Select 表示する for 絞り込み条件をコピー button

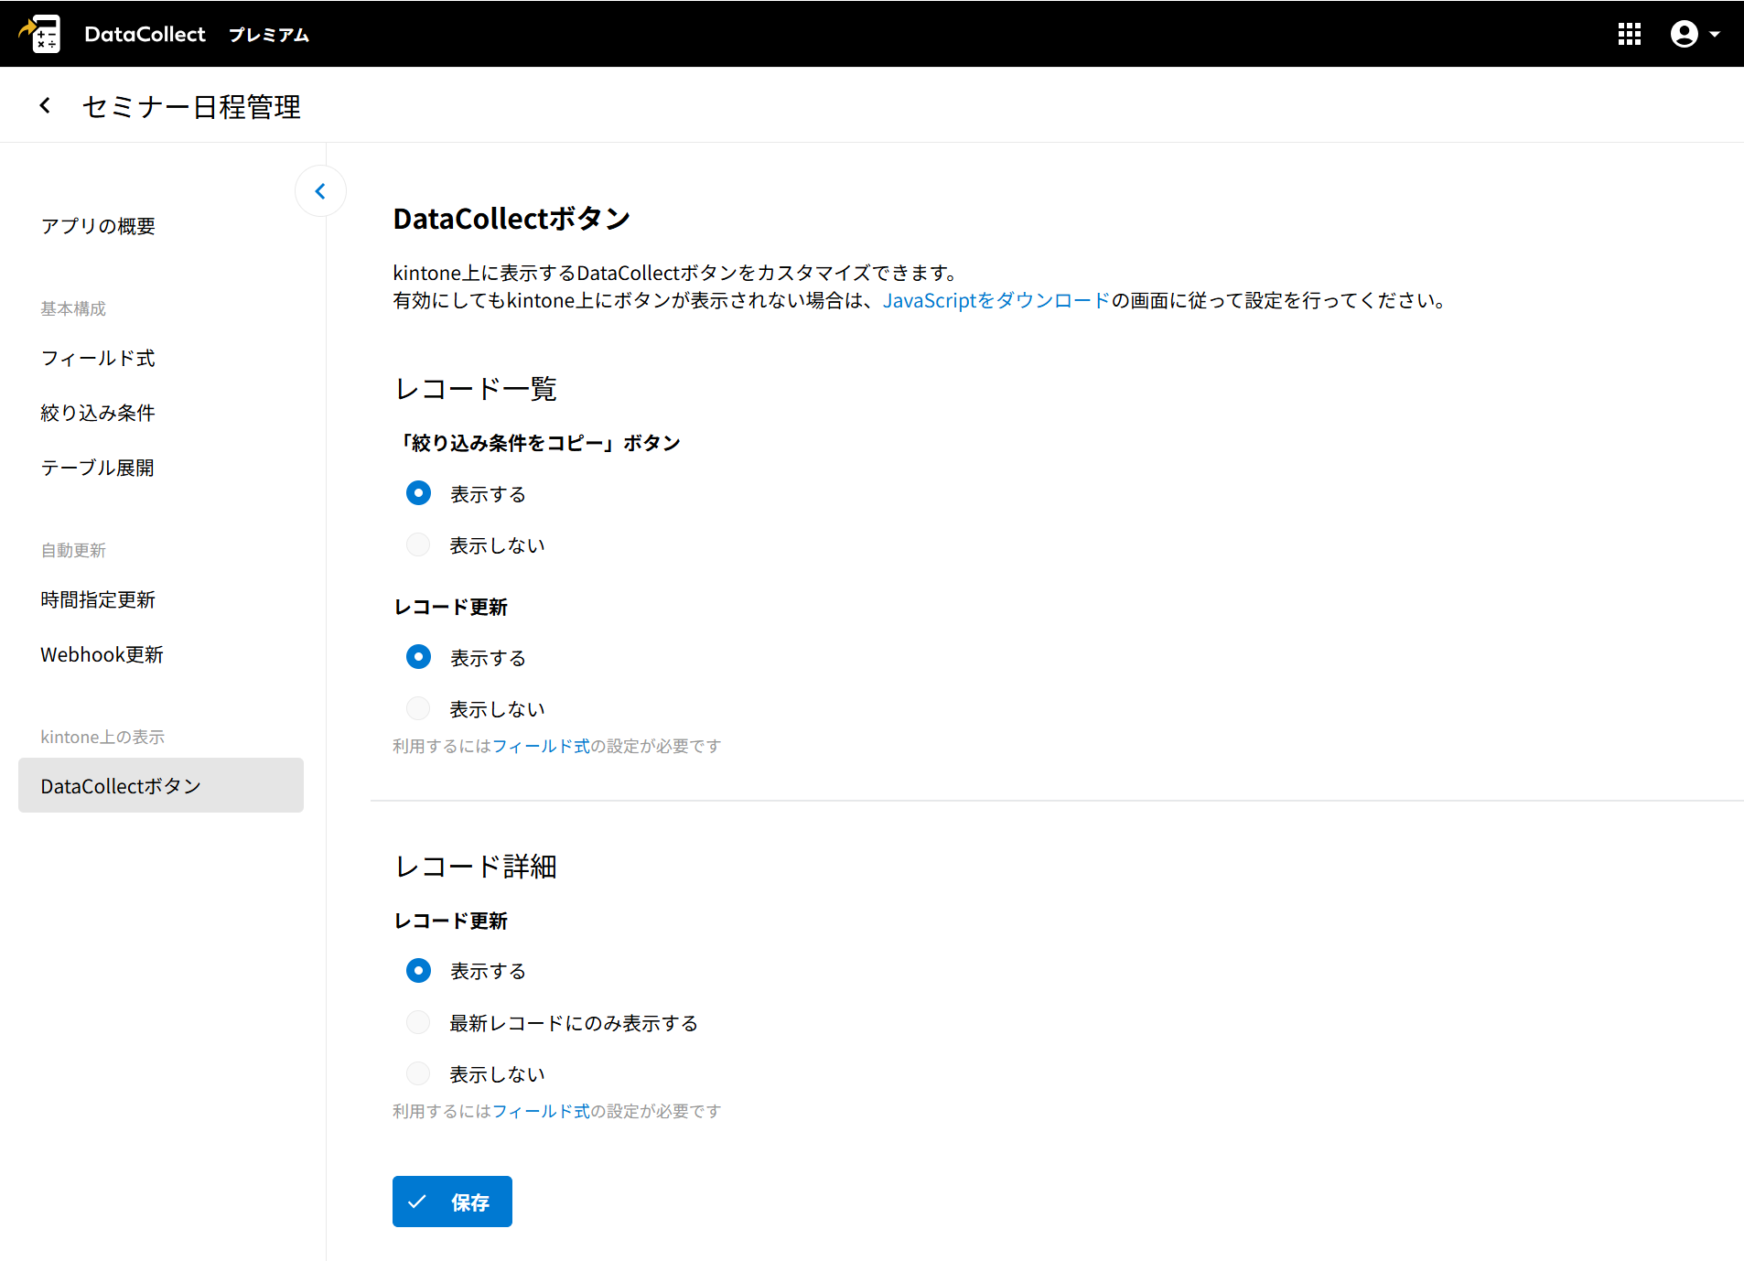[418, 493]
